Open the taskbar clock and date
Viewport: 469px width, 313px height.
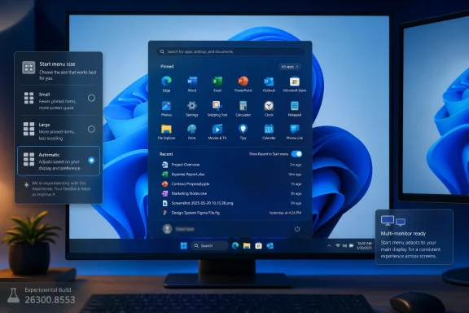(365, 245)
